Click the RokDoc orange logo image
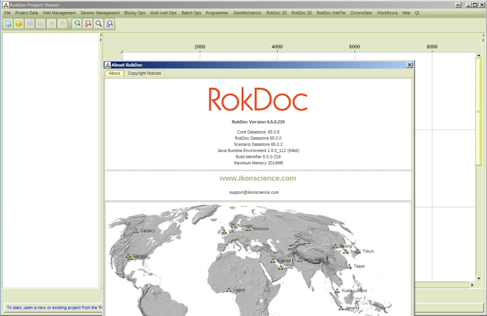The height and width of the screenshot is (316, 487). click(x=258, y=99)
